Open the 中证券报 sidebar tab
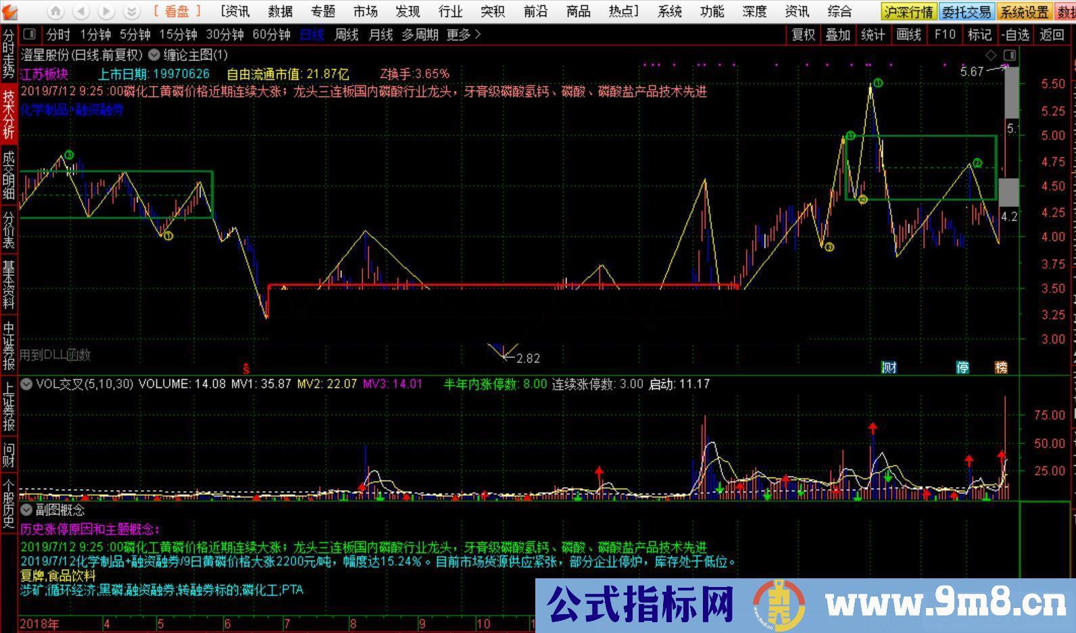1076x633 pixels. [9, 345]
